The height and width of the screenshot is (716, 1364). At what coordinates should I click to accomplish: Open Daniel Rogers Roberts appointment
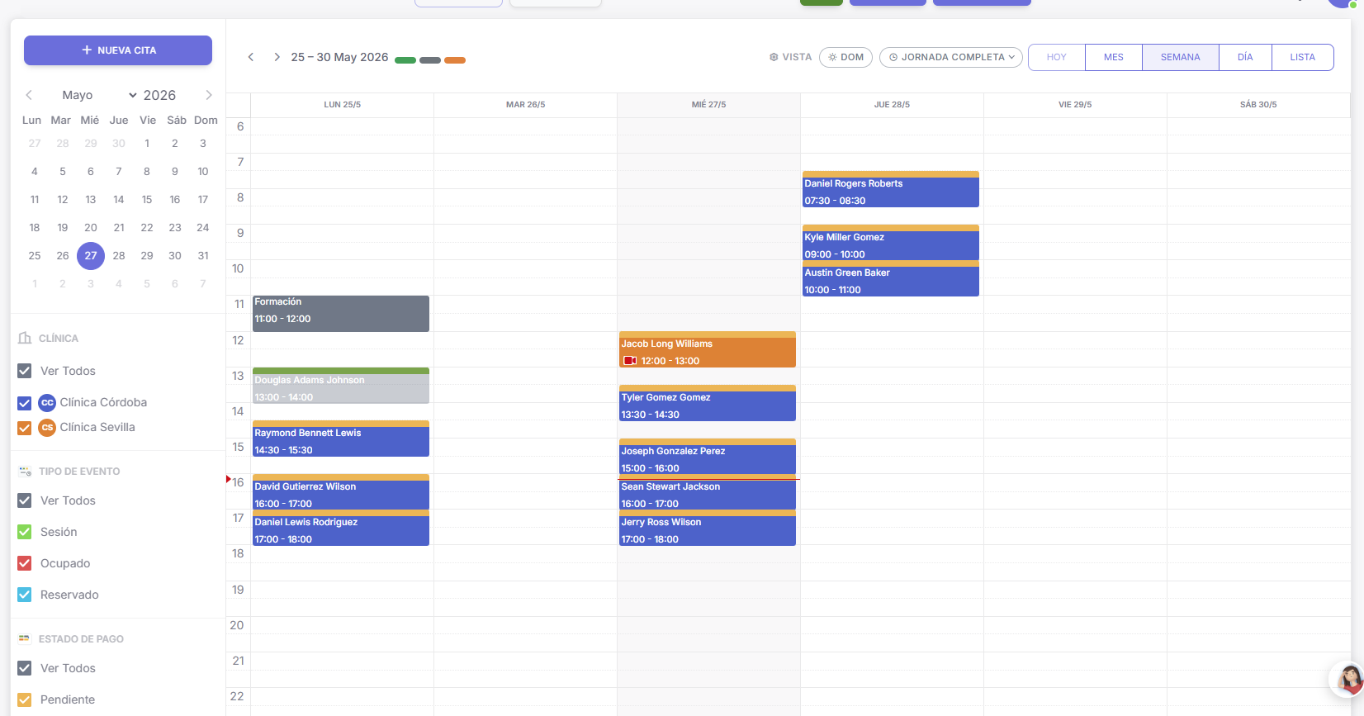(x=891, y=189)
